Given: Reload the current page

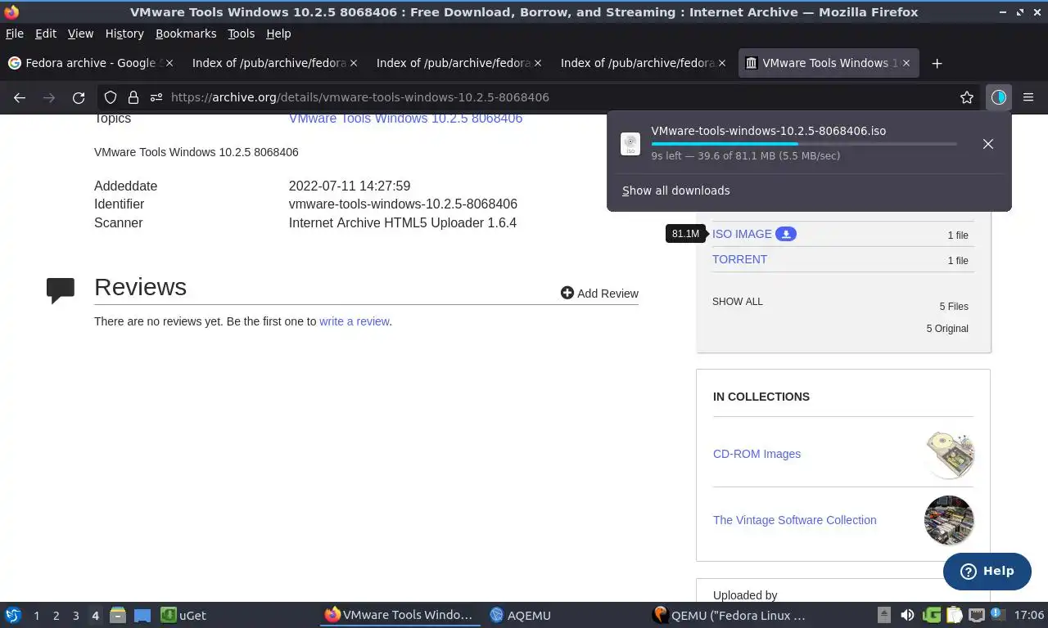Looking at the screenshot, I should tap(79, 97).
